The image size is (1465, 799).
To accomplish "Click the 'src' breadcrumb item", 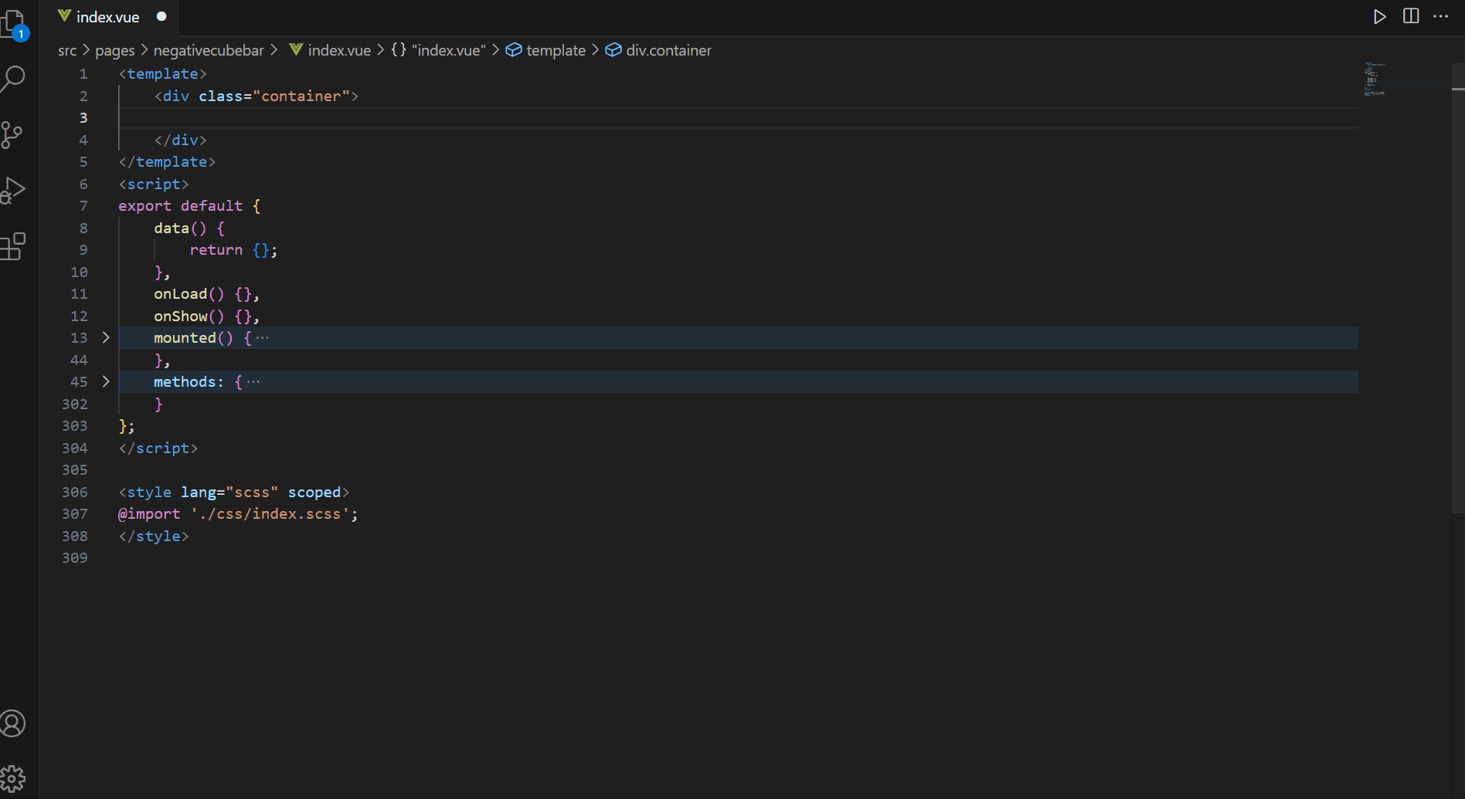I will pyautogui.click(x=67, y=50).
